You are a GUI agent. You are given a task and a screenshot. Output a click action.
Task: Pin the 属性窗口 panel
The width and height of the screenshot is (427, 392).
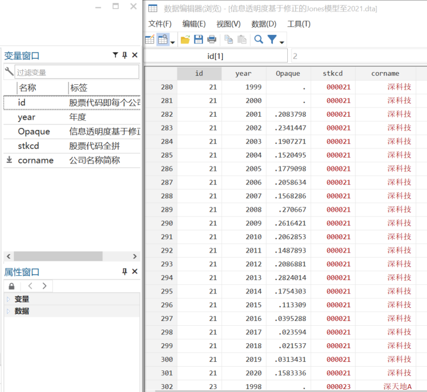point(125,272)
